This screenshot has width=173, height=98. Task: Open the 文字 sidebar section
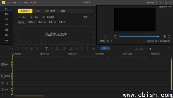(x=6, y=19)
